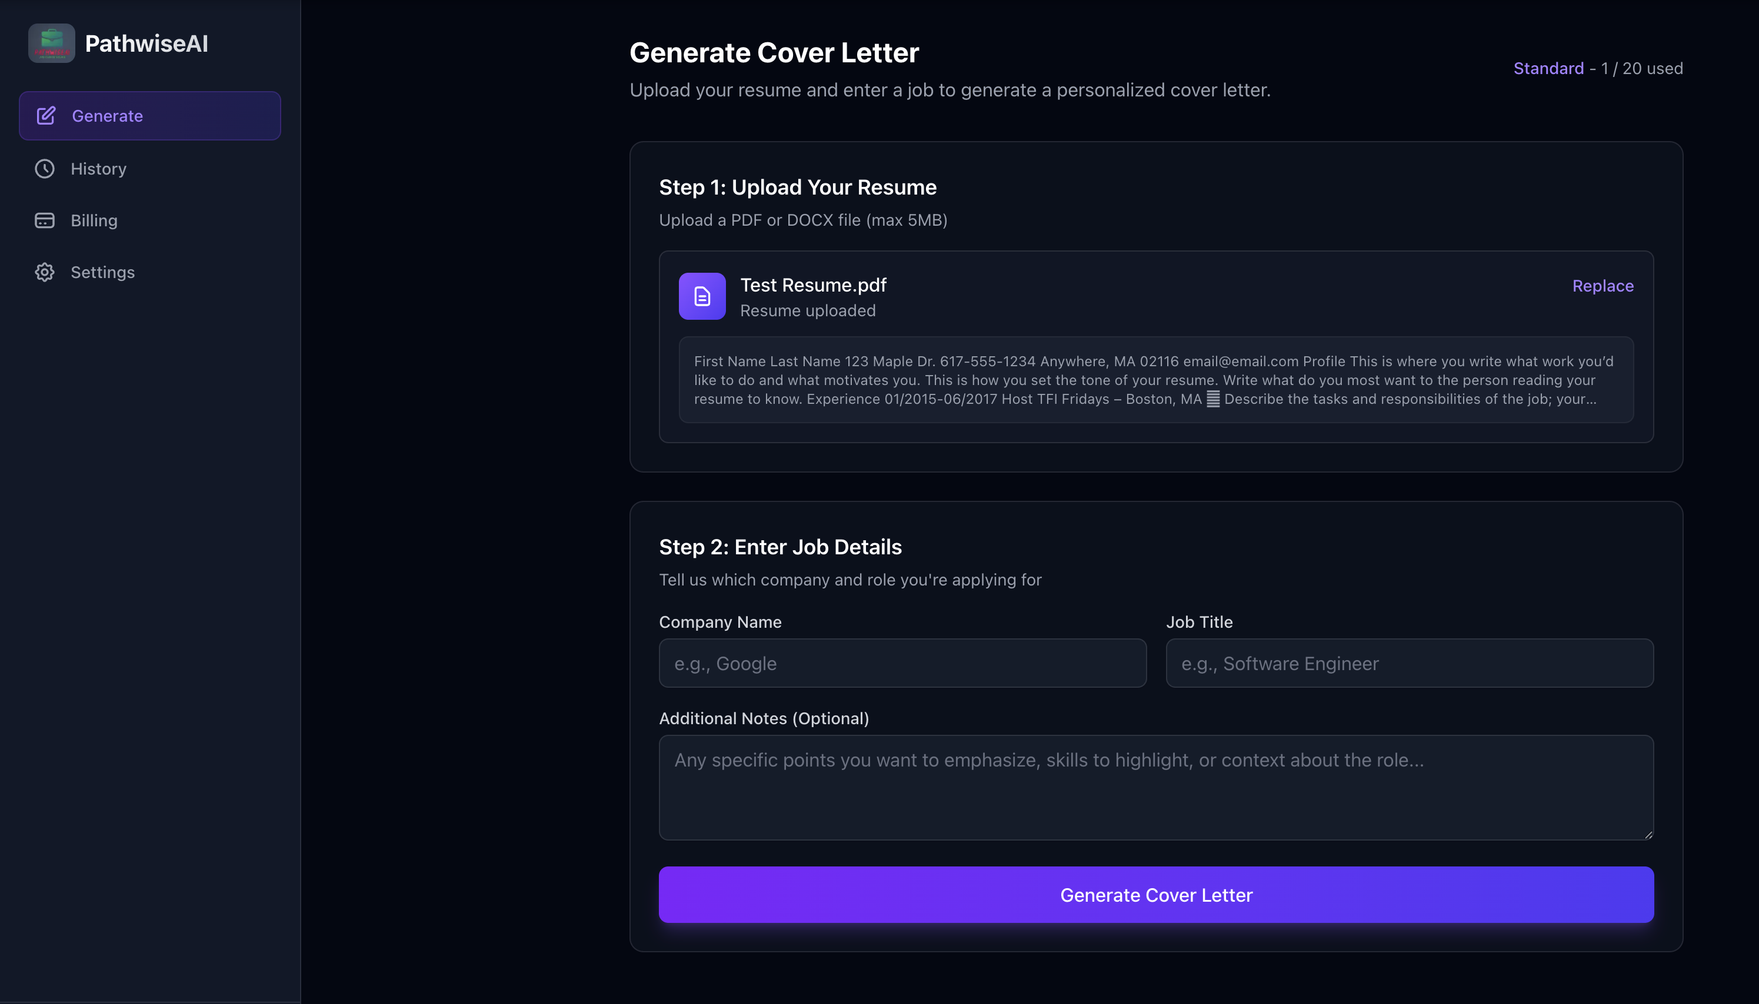The width and height of the screenshot is (1759, 1004).
Task: Select the Generate pencil icon in sidebar
Action: tap(44, 115)
